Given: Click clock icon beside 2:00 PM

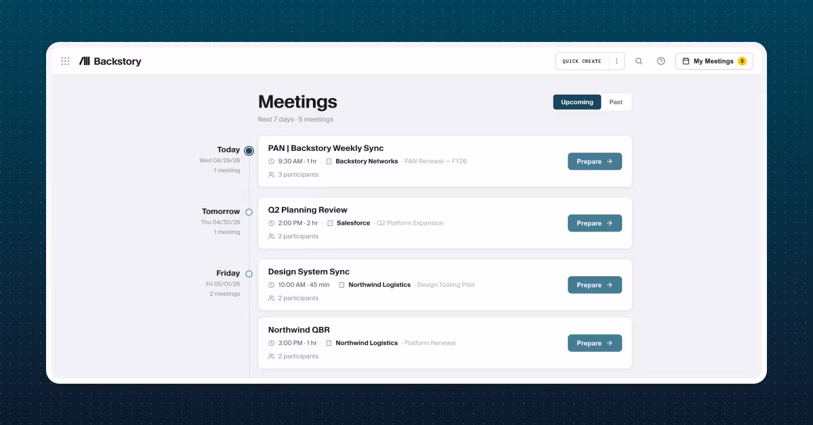Looking at the screenshot, I should click(x=272, y=223).
